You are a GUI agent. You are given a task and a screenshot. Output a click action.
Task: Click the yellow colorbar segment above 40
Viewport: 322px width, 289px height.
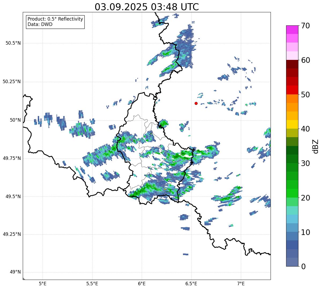[x=292, y=124]
